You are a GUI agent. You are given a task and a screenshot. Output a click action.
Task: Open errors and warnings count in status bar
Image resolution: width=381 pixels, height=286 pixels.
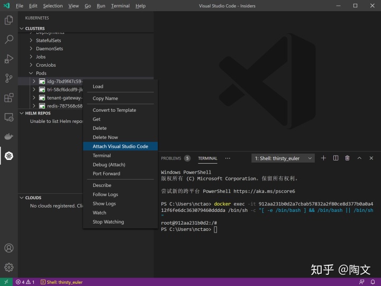25,282
